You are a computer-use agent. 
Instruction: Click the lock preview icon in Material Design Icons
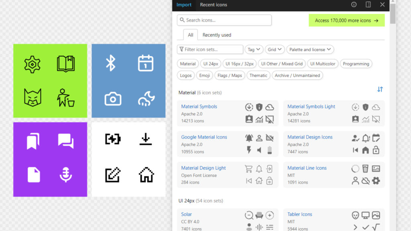376,150
